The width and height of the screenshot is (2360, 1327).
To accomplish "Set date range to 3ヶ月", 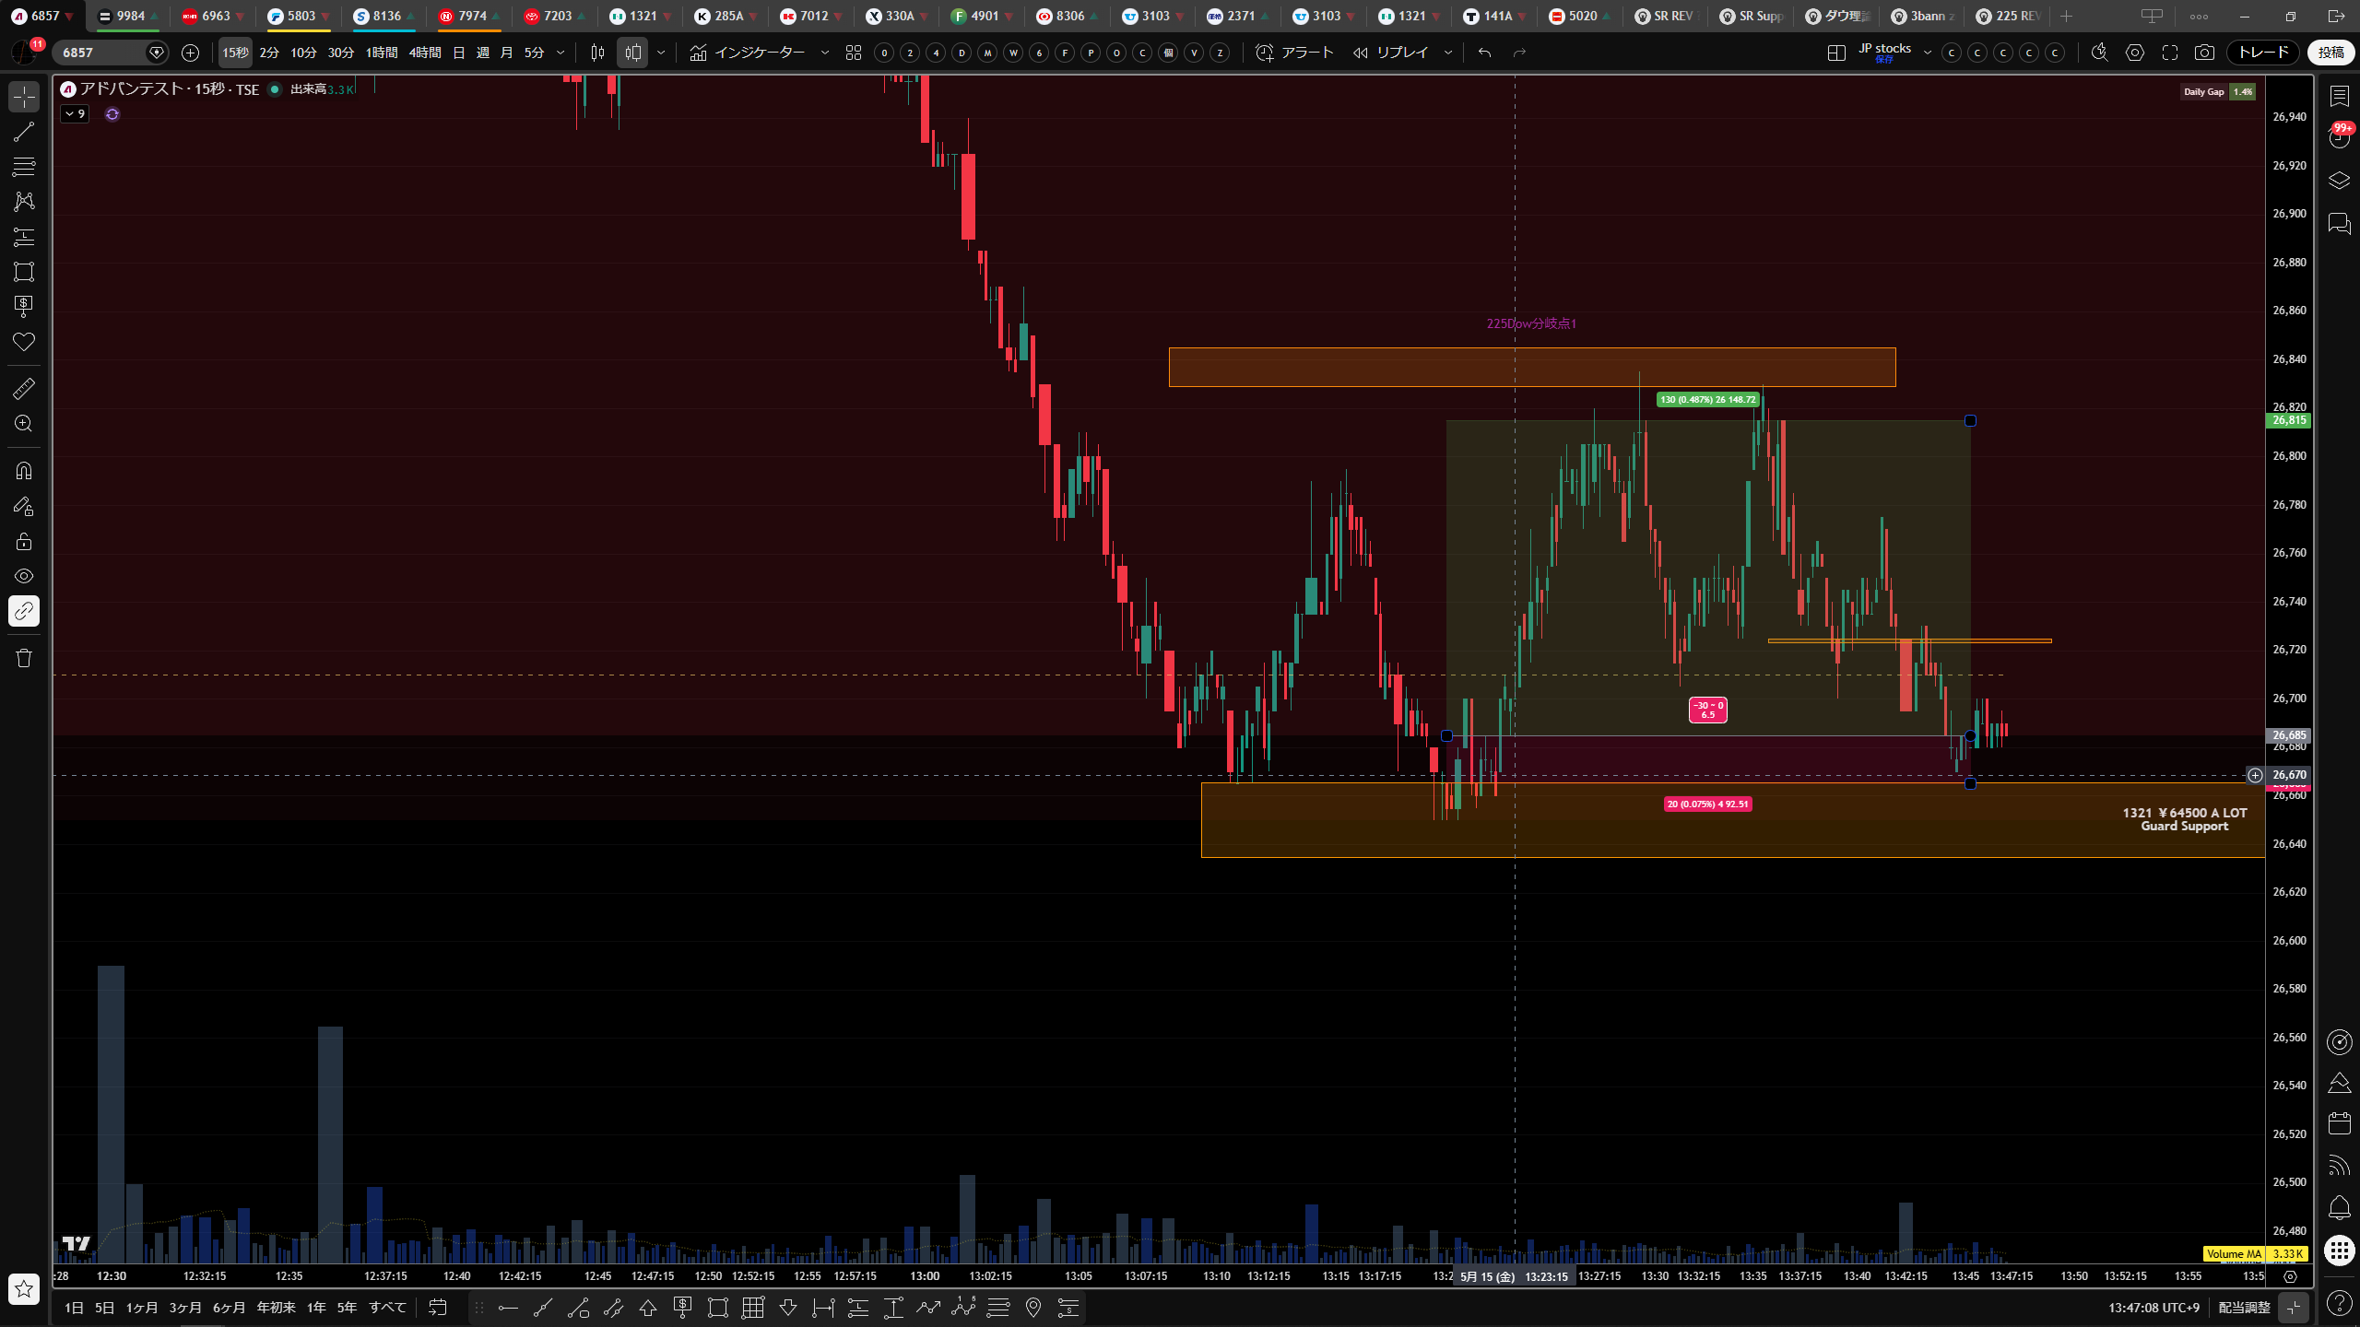I will click(185, 1308).
